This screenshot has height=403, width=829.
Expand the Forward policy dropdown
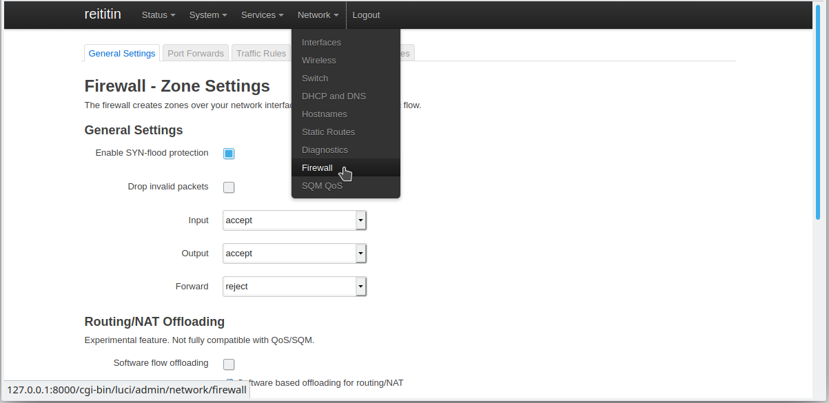294,287
